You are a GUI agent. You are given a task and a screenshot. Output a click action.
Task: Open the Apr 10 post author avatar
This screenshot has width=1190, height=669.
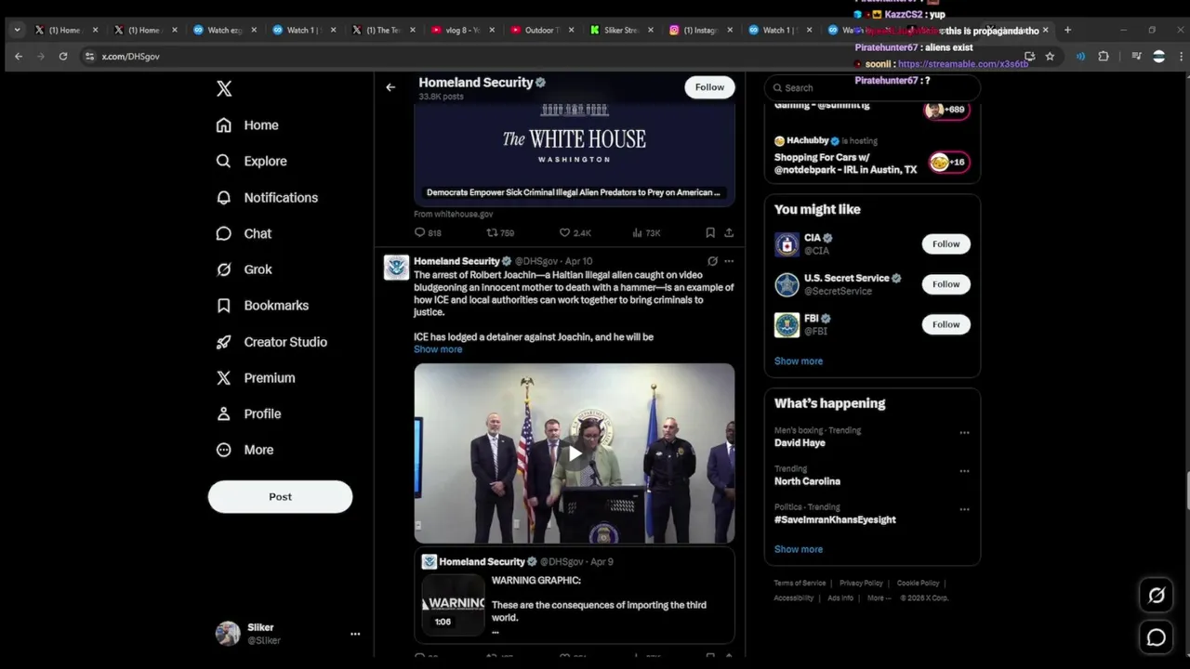[396, 268]
